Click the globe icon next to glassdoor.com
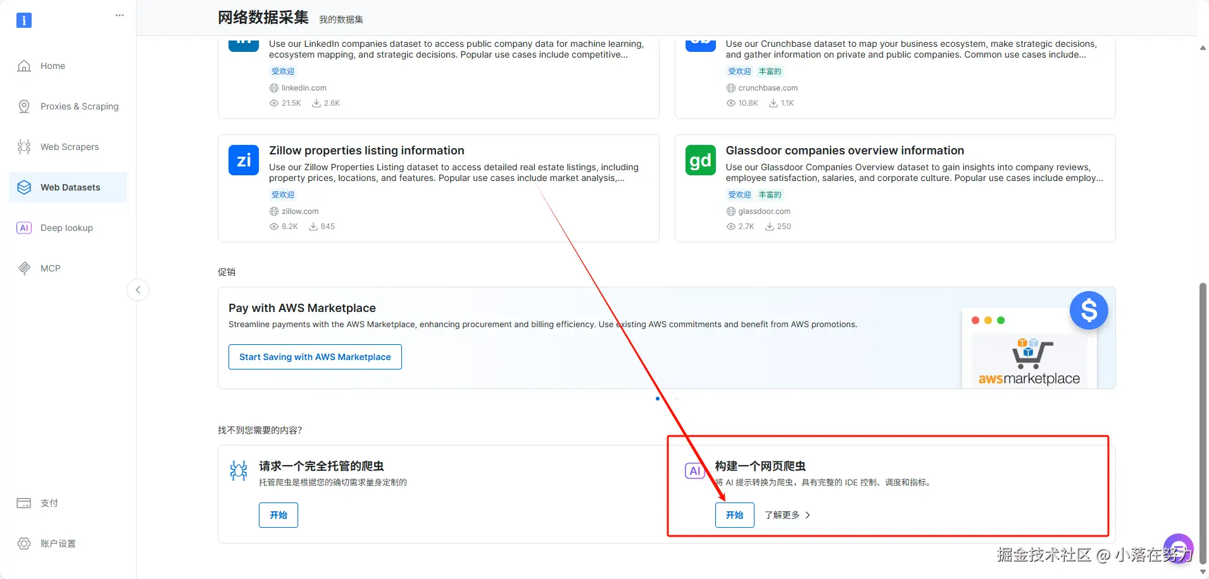Viewport: 1209px width, 579px height. click(x=731, y=211)
